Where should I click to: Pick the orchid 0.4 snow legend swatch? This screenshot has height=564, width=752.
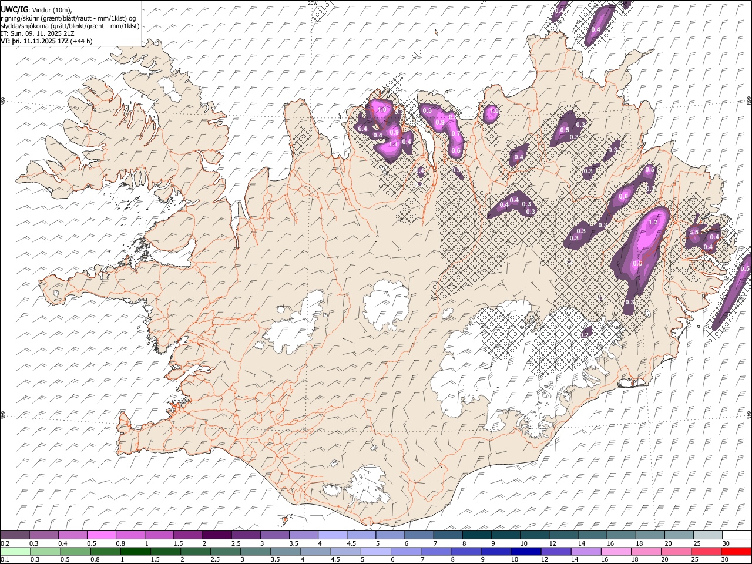(72, 535)
